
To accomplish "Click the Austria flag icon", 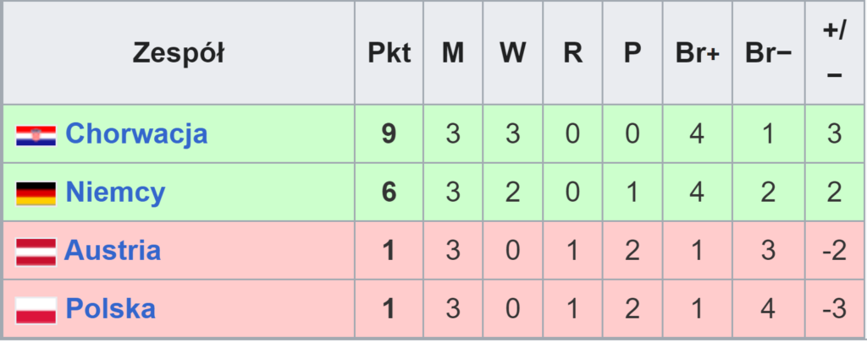I will [x=36, y=252].
